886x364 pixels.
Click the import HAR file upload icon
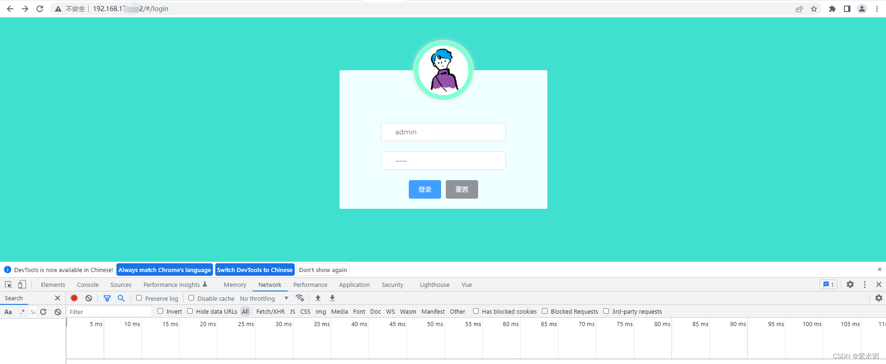(318, 298)
